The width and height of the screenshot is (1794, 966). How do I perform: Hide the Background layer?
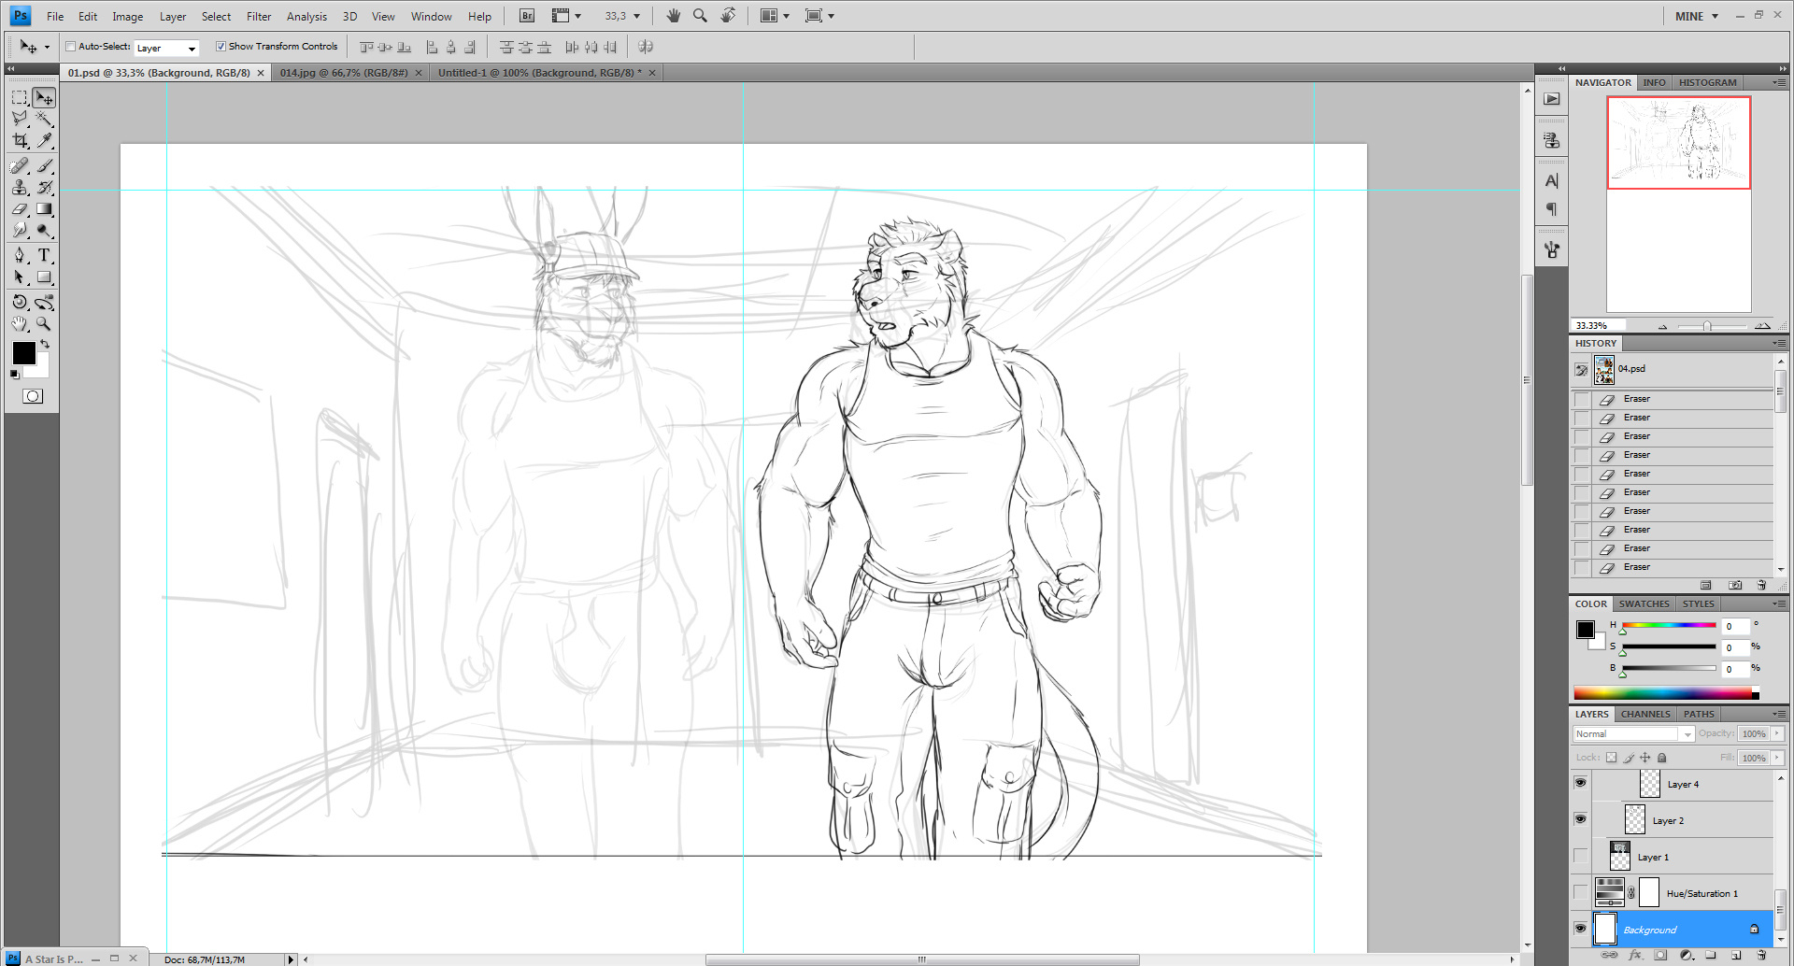(x=1581, y=929)
